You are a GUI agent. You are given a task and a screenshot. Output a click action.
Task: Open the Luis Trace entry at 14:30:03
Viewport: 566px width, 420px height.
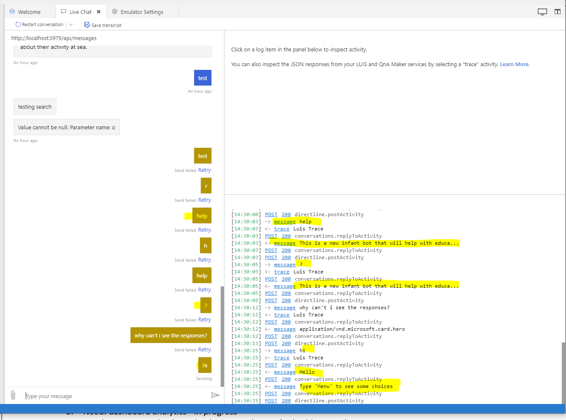(282, 228)
